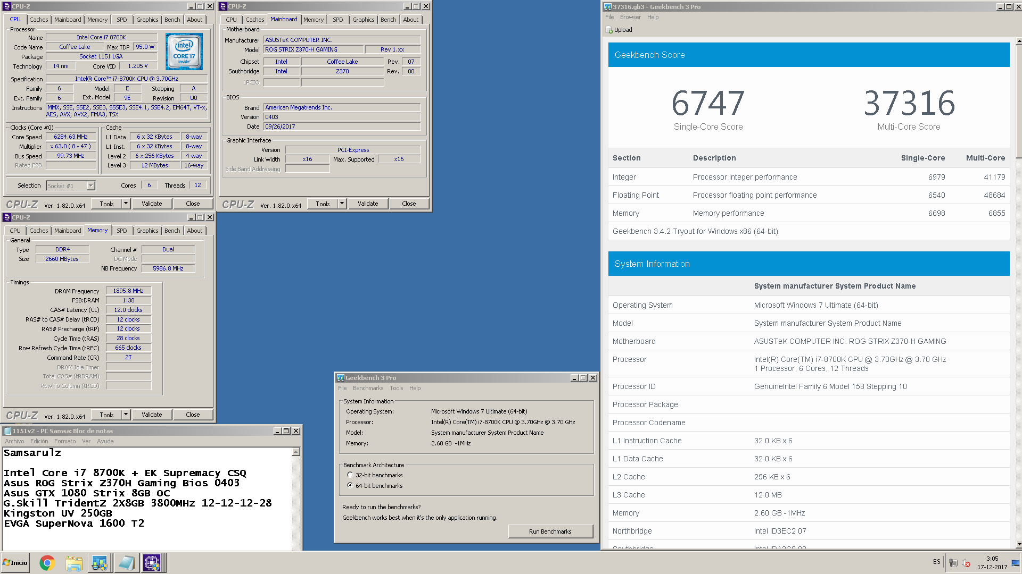Open Tools menu in Geekbench 3 Pro dialog

(x=397, y=388)
